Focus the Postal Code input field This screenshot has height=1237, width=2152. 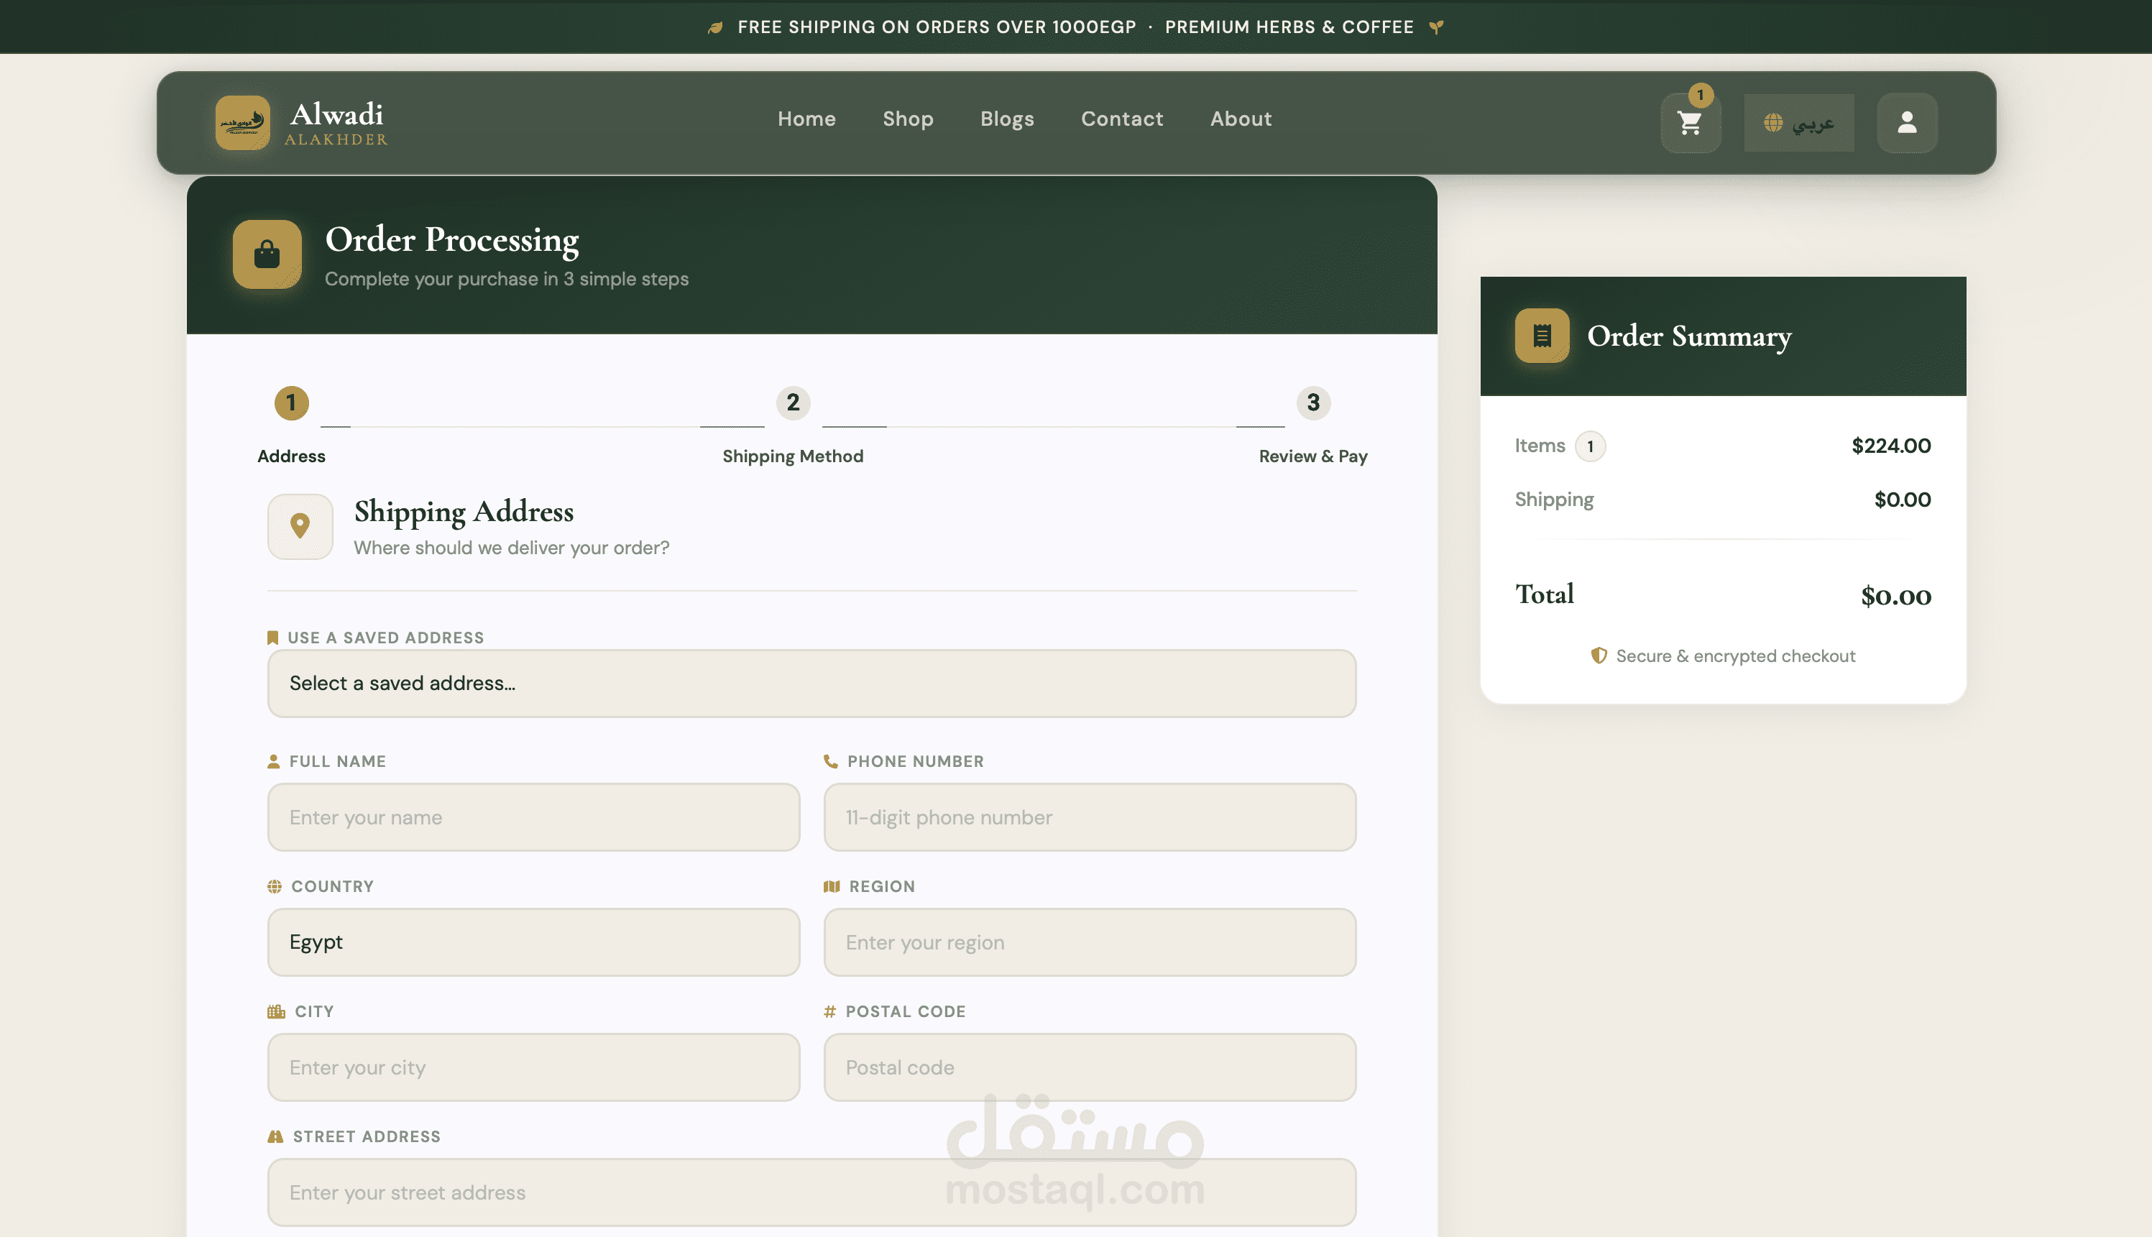point(1089,1067)
